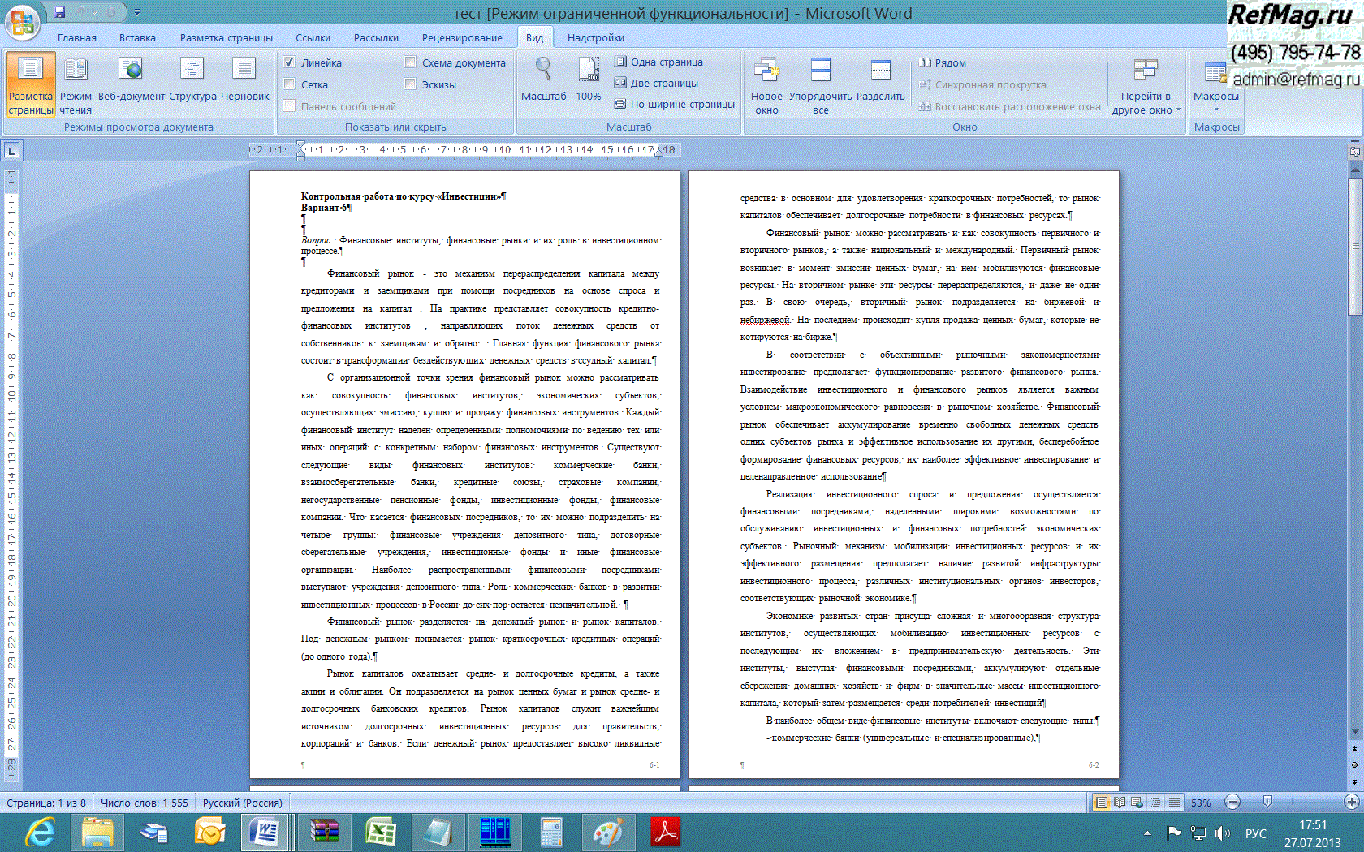
Task: Click the zoom slider handle in status bar
Action: [1267, 802]
